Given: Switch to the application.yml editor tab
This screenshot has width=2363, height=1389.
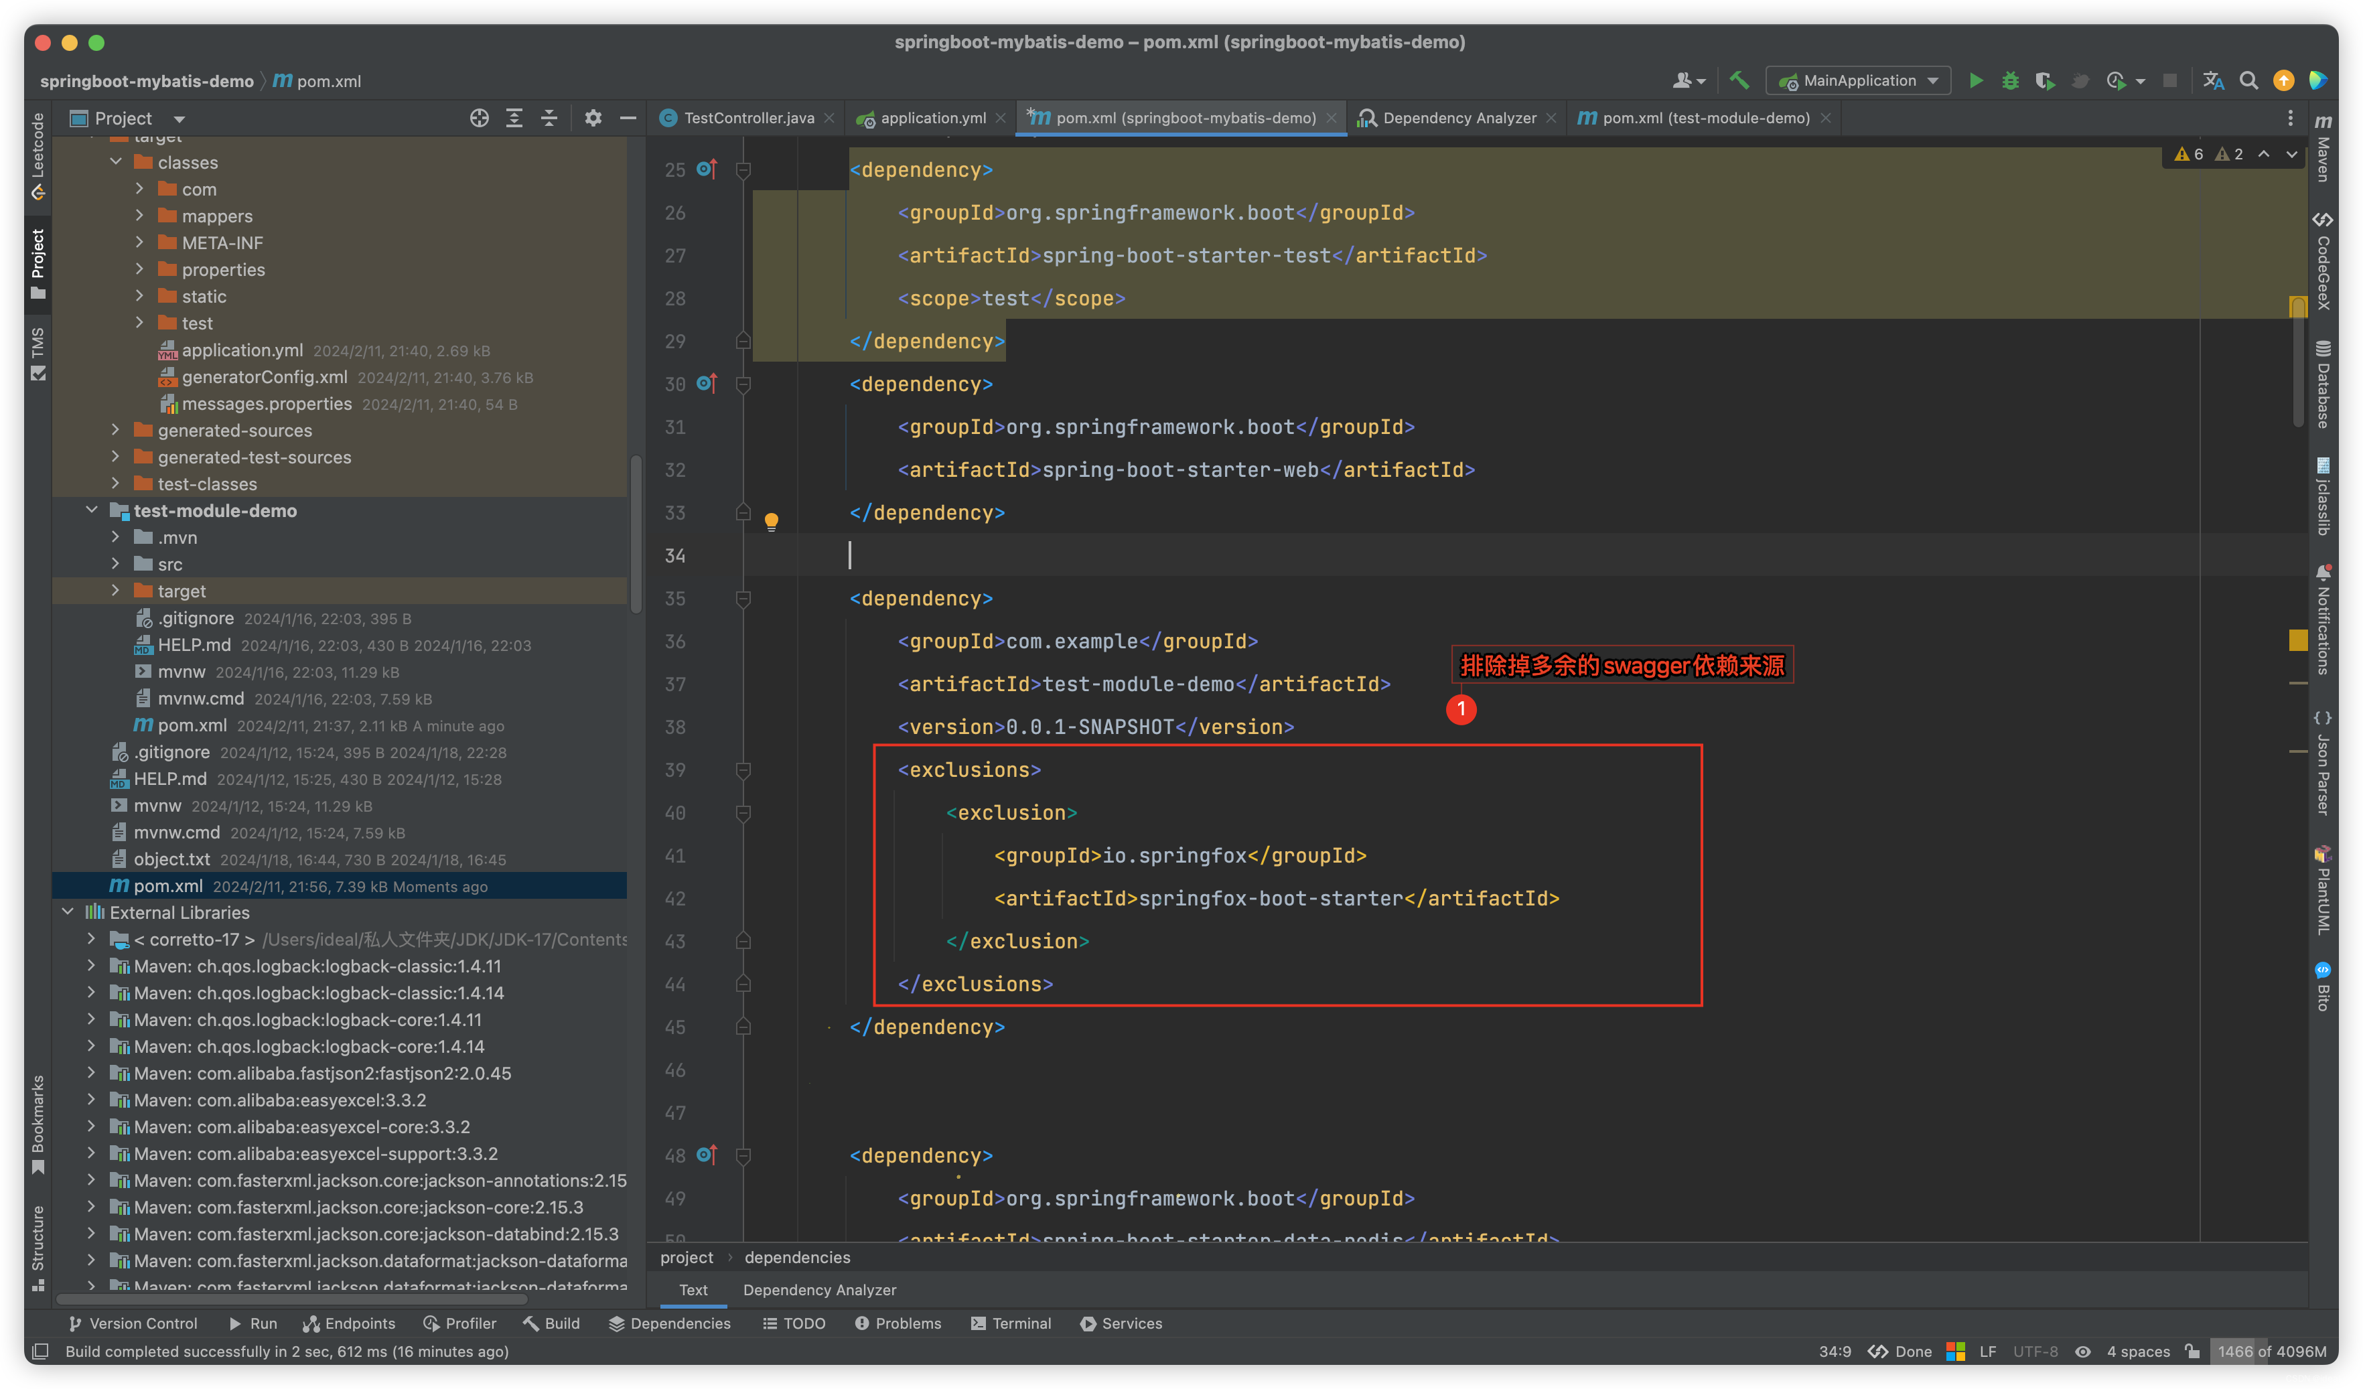Looking at the screenshot, I should (x=932, y=118).
